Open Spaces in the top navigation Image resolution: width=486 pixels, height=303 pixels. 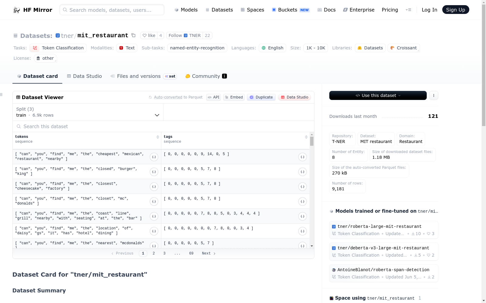252,10
